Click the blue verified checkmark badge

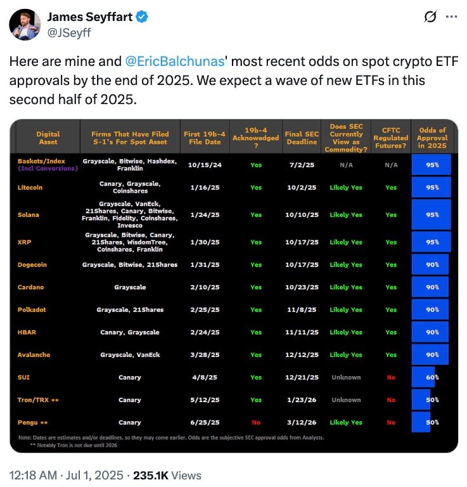click(x=143, y=18)
